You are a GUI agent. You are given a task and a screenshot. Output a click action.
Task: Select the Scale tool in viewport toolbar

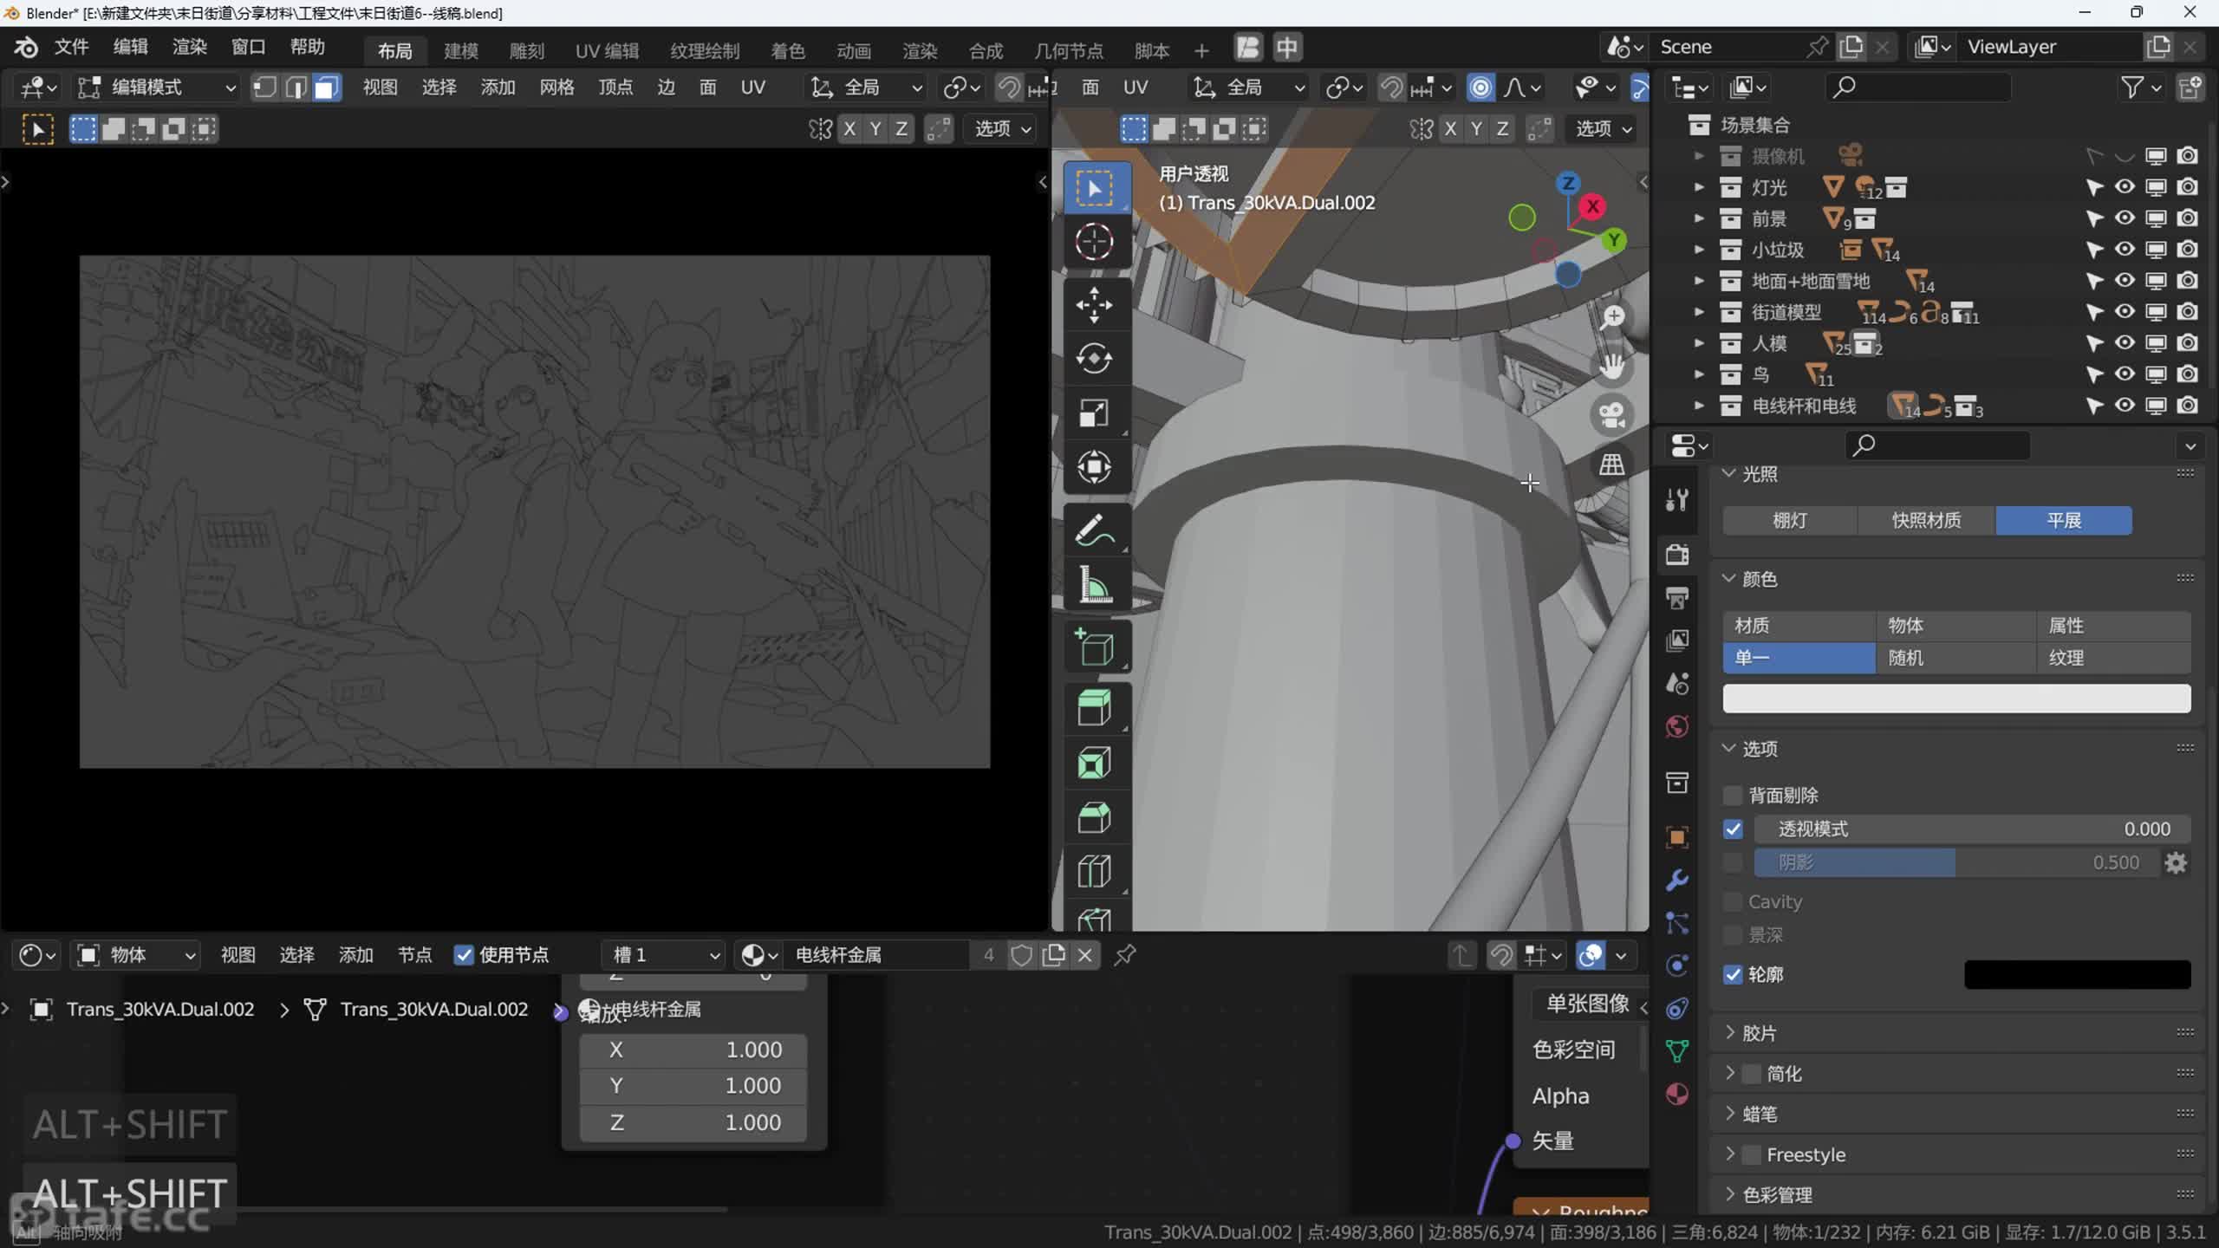[1094, 413]
